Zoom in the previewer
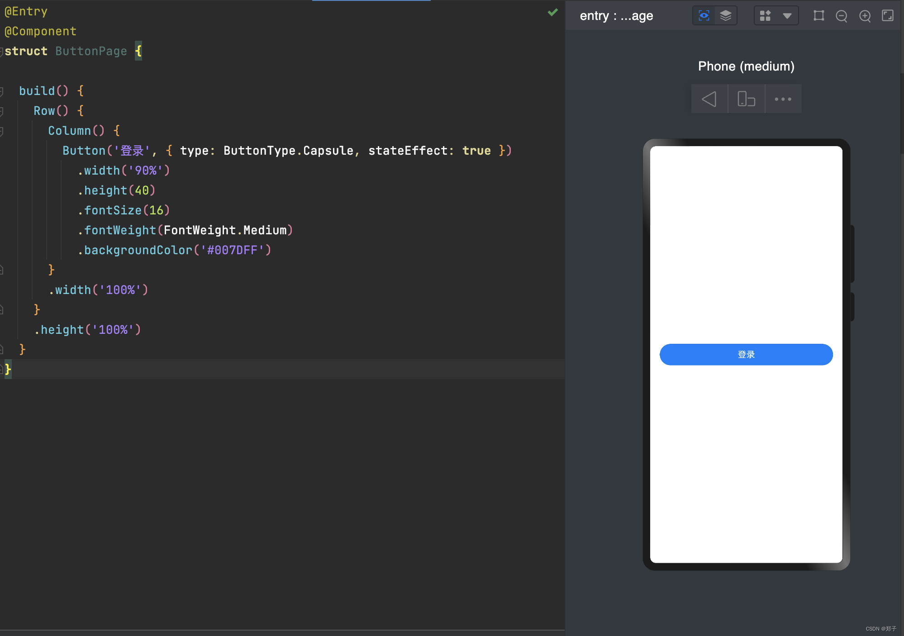This screenshot has height=636, width=904. [x=865, y=16]
